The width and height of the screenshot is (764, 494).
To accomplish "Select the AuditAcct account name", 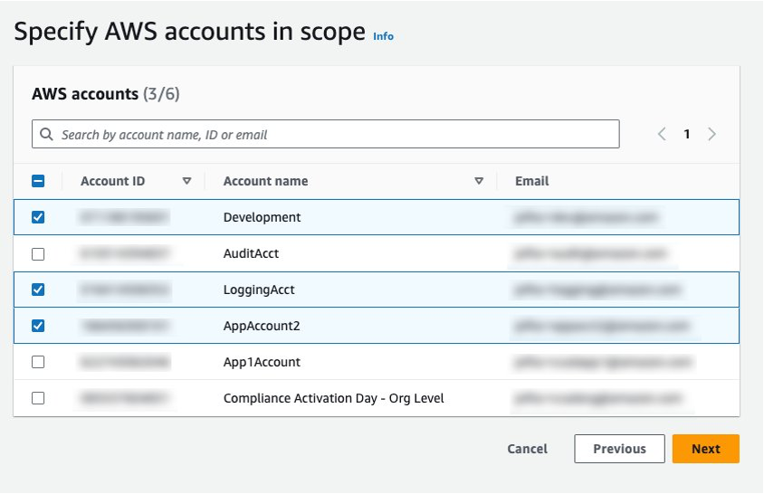I will click(x=251, y=253).
